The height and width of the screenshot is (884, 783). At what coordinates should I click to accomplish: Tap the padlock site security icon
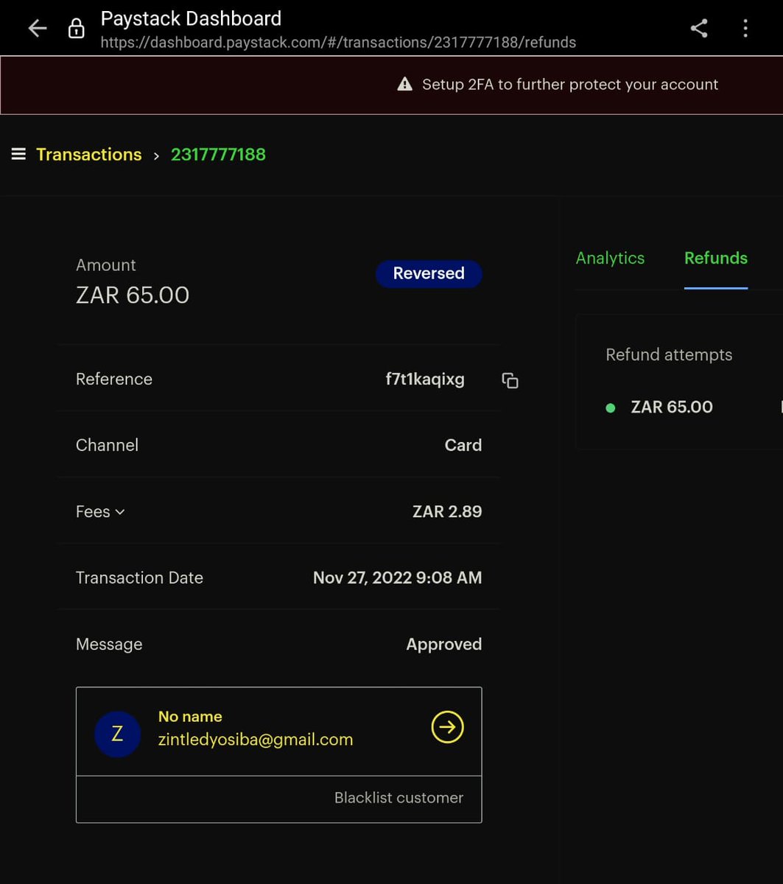point(76,29)
